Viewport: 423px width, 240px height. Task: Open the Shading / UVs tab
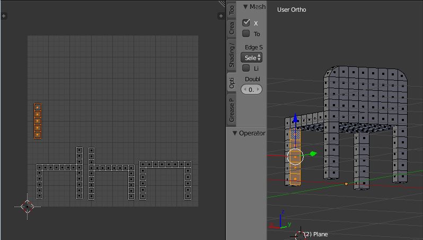point(232,55)
